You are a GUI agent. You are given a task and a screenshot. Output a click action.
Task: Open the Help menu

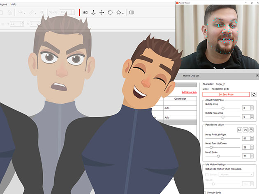(x=14, y=4)
